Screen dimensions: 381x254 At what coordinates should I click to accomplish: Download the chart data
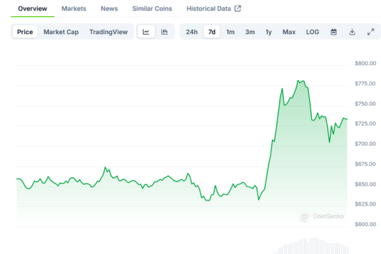click(x=352, y=32)
